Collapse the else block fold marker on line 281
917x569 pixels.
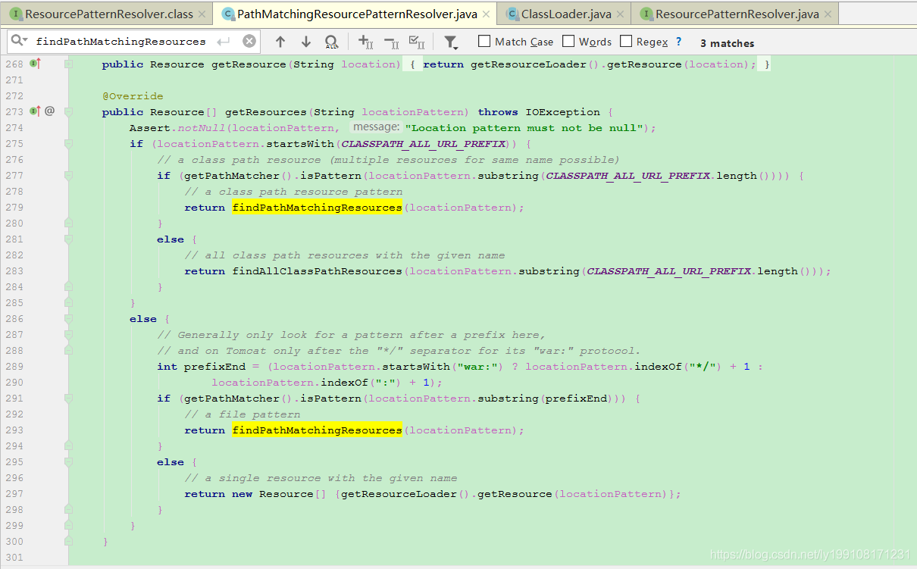68,239
